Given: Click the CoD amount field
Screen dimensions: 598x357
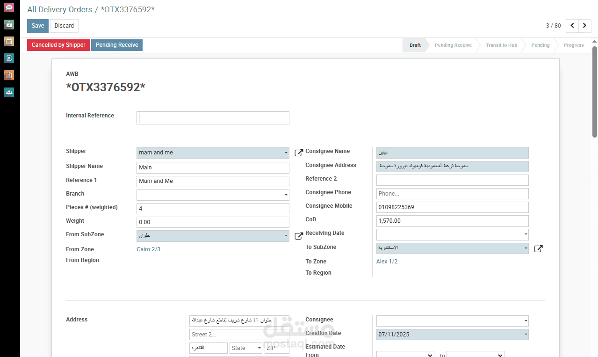Looking at the screenshot, I should pyautogui.click(x=453, y=221).
